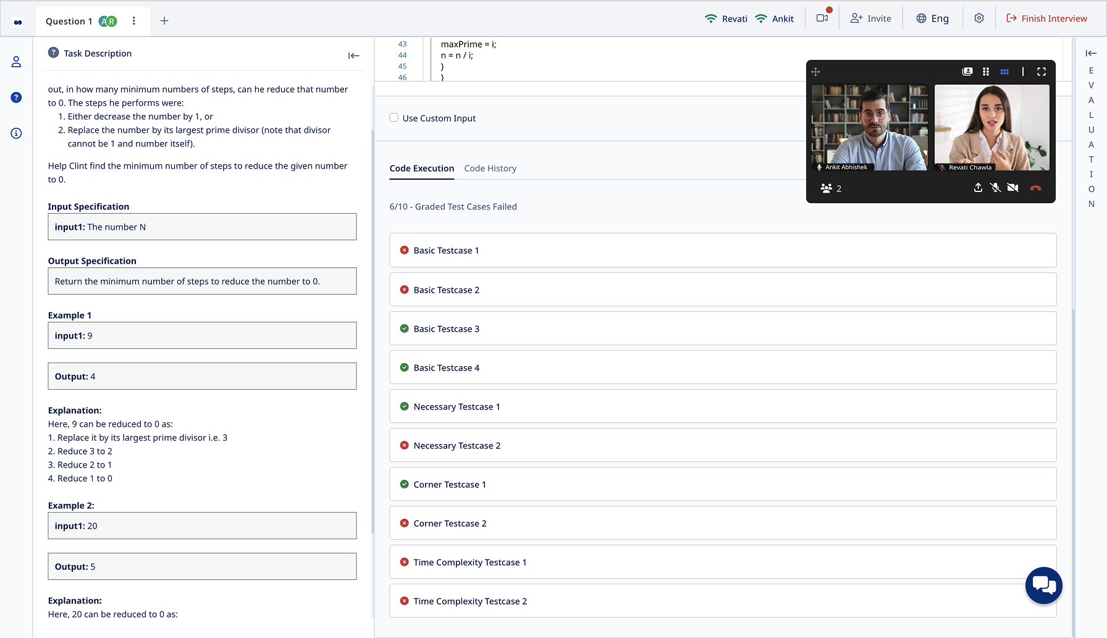Viewport: 1107px width, 638px height.
Task: Click Ankit Abhishek's video thumbnail
Action: [x=869, y=127]
